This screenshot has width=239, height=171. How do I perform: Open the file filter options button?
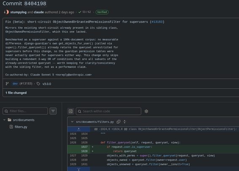53,111
